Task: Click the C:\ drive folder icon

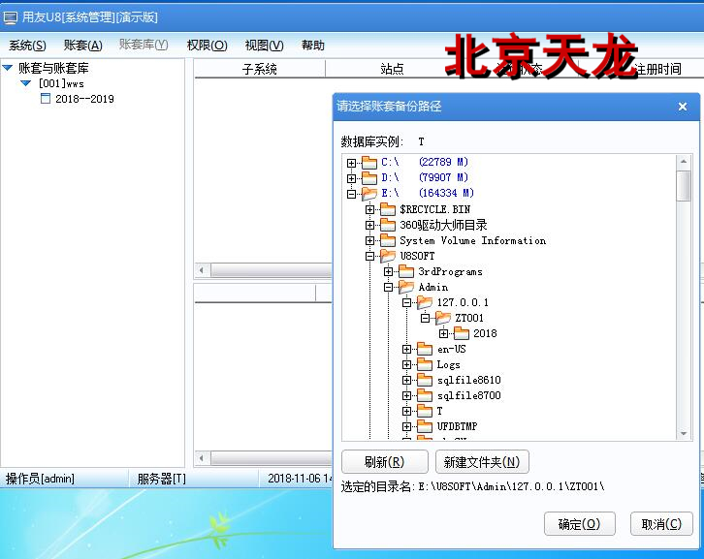Action: pyautogui.click(x=369, y=163)
